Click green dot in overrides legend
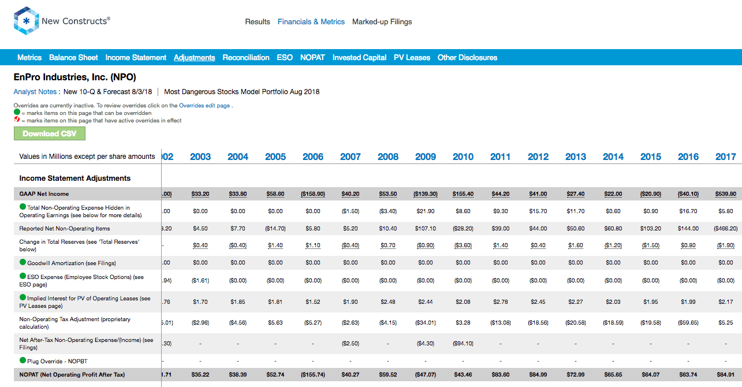742x387 pixels. (x=17, y=113)
